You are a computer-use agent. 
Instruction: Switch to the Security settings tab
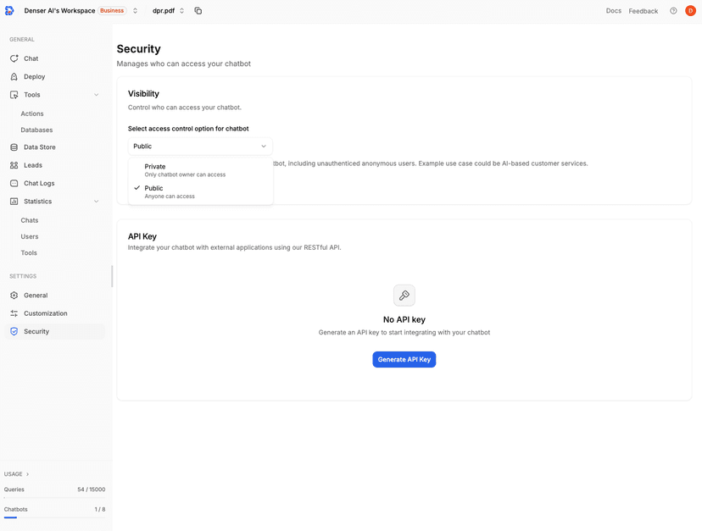36,331
